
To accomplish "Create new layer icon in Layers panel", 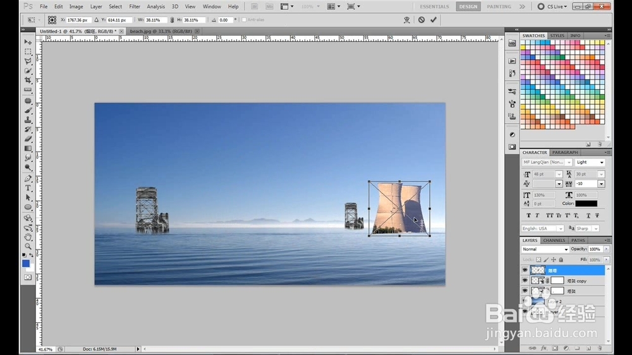I will point(588,348).
